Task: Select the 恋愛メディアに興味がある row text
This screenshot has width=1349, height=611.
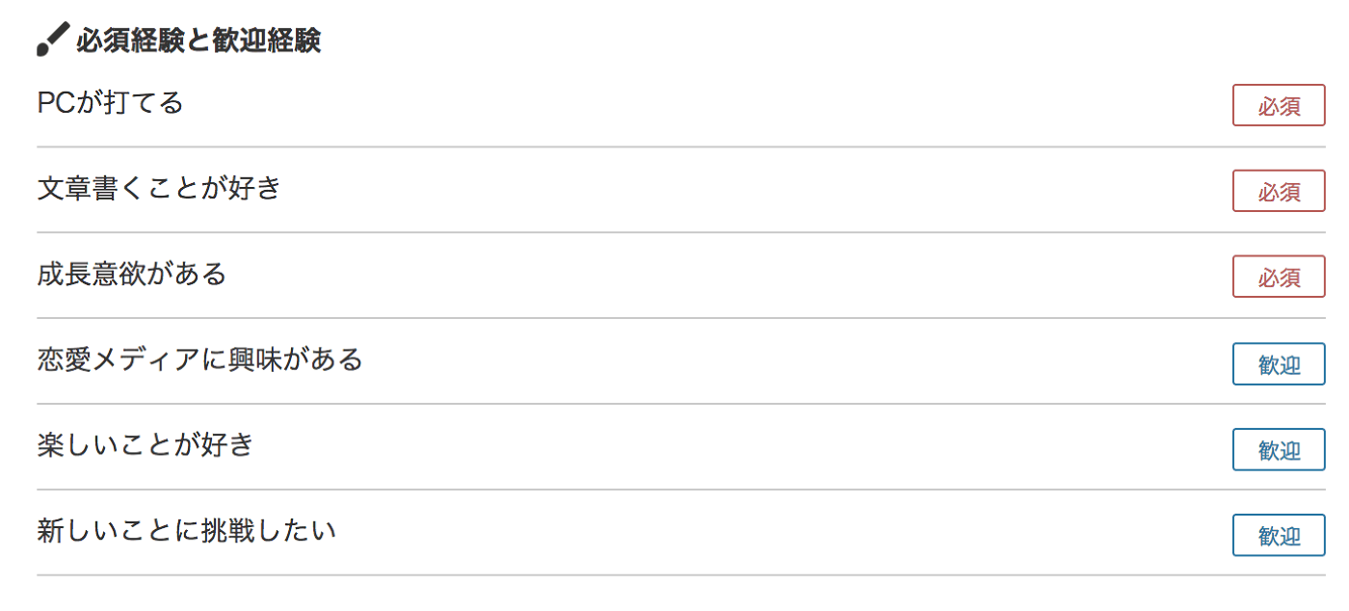Action: click(200, 359)
